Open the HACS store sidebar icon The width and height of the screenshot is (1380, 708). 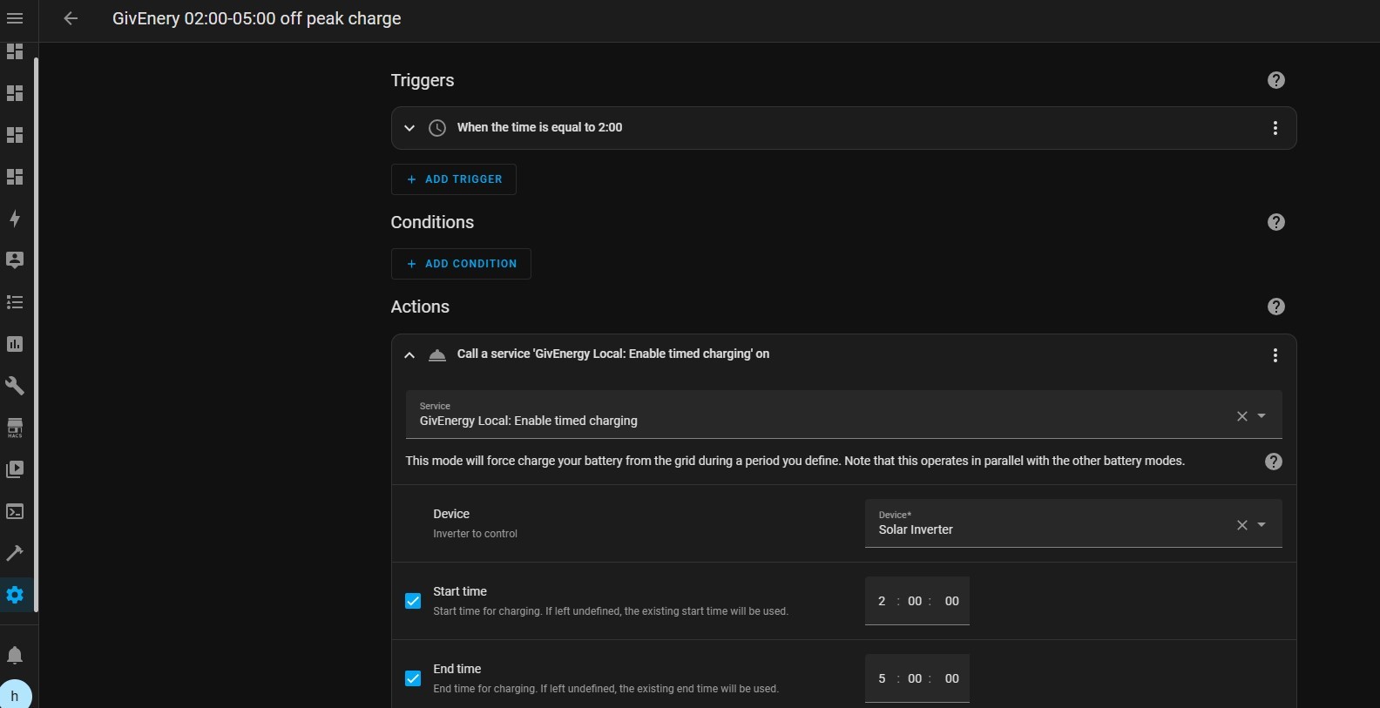(x=15, y=428)
